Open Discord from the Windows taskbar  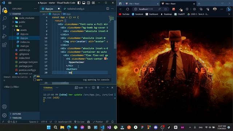[x=155, y=127]
